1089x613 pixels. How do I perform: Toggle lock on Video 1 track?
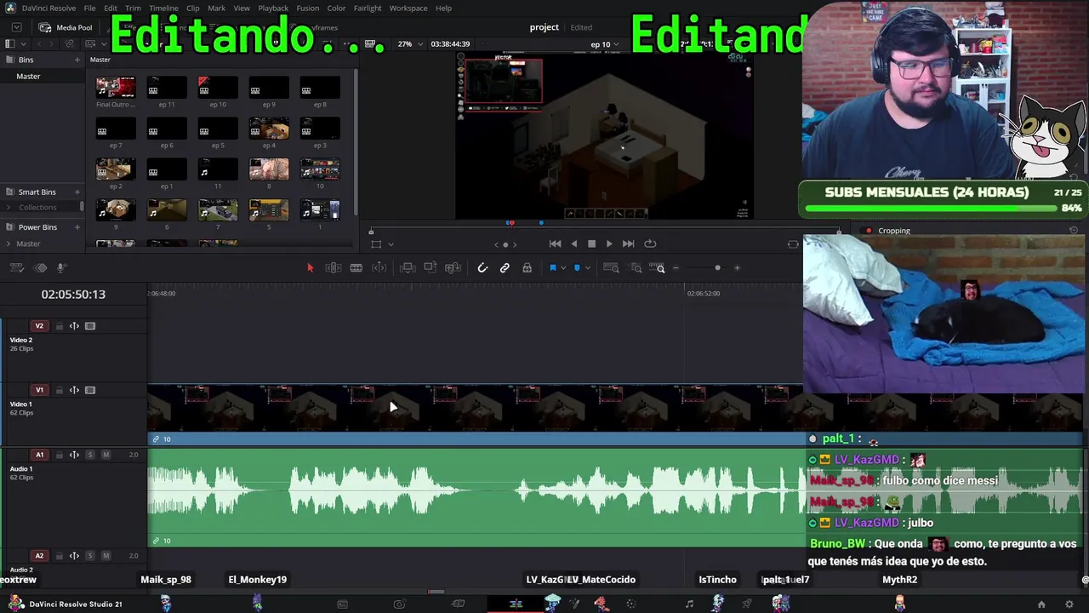[60, 390]
